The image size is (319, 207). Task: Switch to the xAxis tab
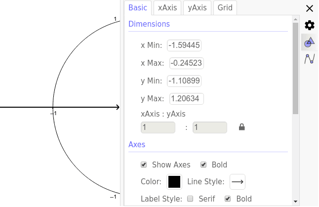tap(167, 8)
